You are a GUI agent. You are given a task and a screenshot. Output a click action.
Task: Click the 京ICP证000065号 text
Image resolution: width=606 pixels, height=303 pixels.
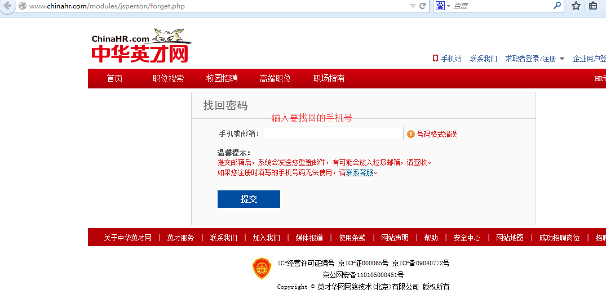click(363, 263)
